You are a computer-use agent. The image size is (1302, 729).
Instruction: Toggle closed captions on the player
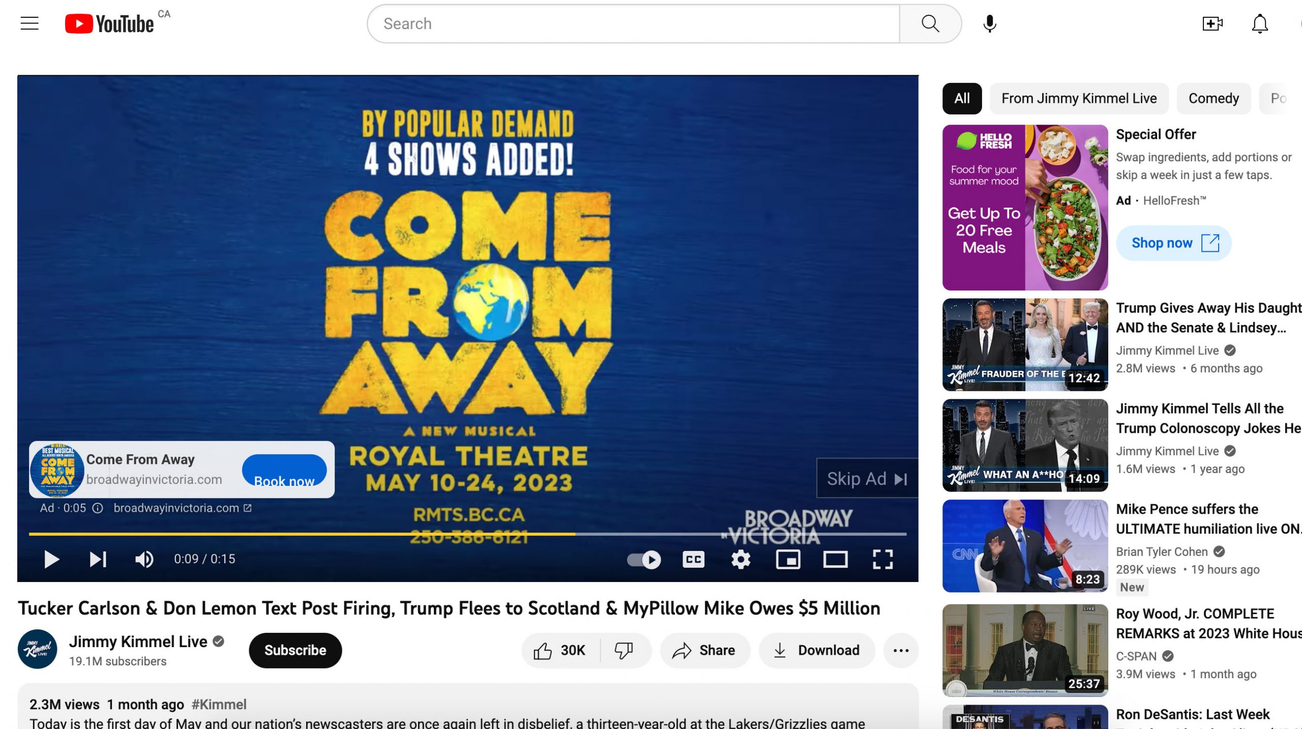[693, 559]
